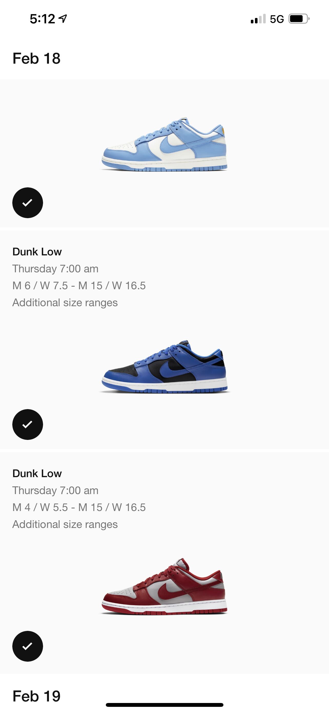Tap the location arrow status icon
329x713 pixels.
(x=63, y=18)
